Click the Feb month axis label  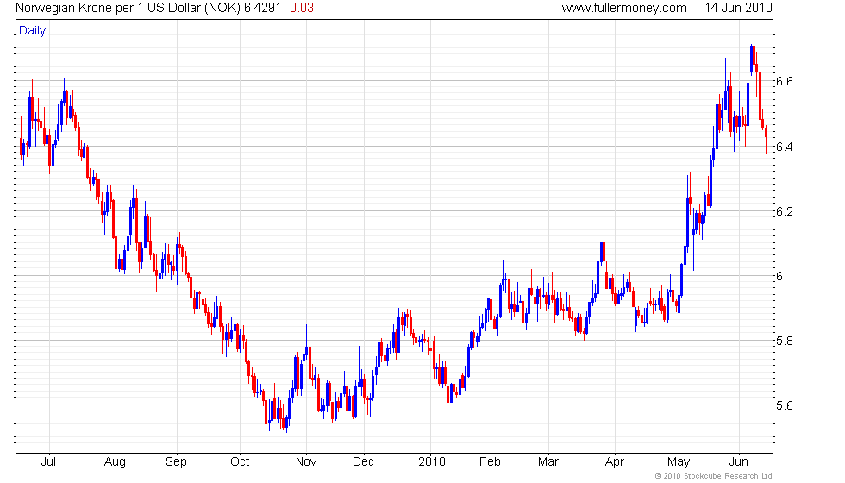click(490, 461)
